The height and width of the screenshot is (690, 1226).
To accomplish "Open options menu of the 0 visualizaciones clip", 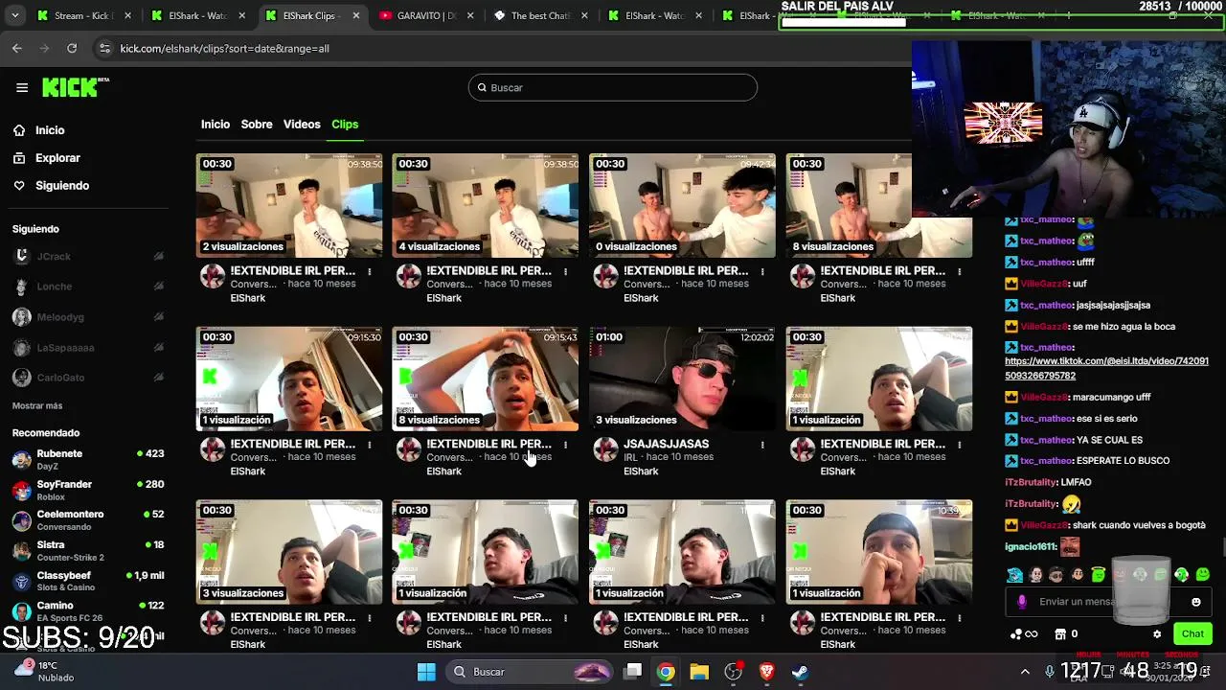I will [x=762, y=271].
